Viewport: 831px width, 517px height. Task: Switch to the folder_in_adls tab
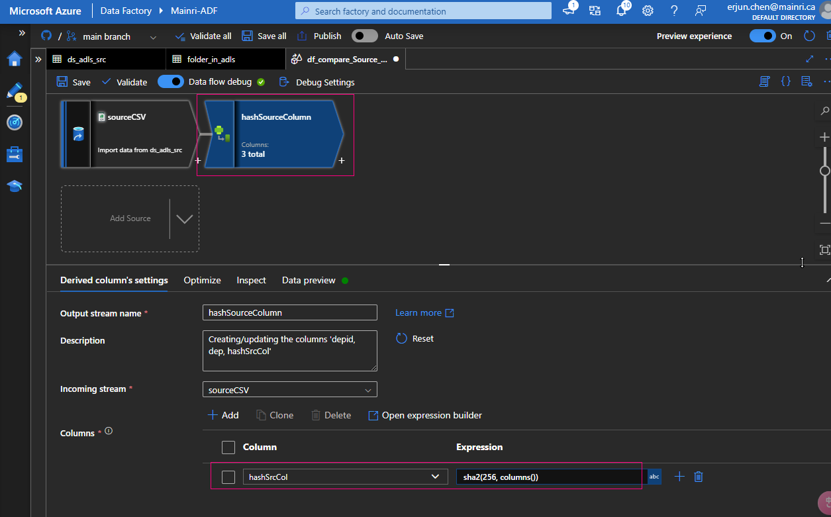click(211, 60)
